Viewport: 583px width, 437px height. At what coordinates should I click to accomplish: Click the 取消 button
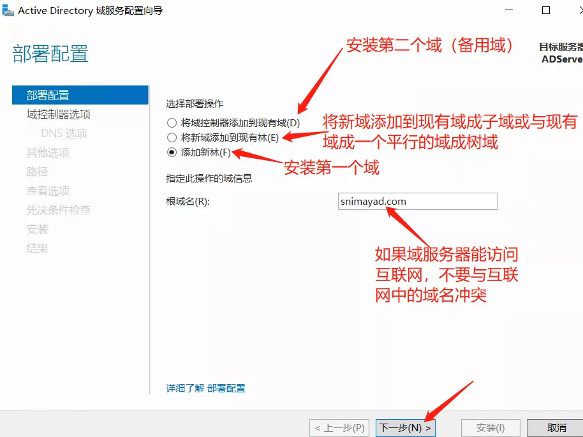(x=556, y=427)
